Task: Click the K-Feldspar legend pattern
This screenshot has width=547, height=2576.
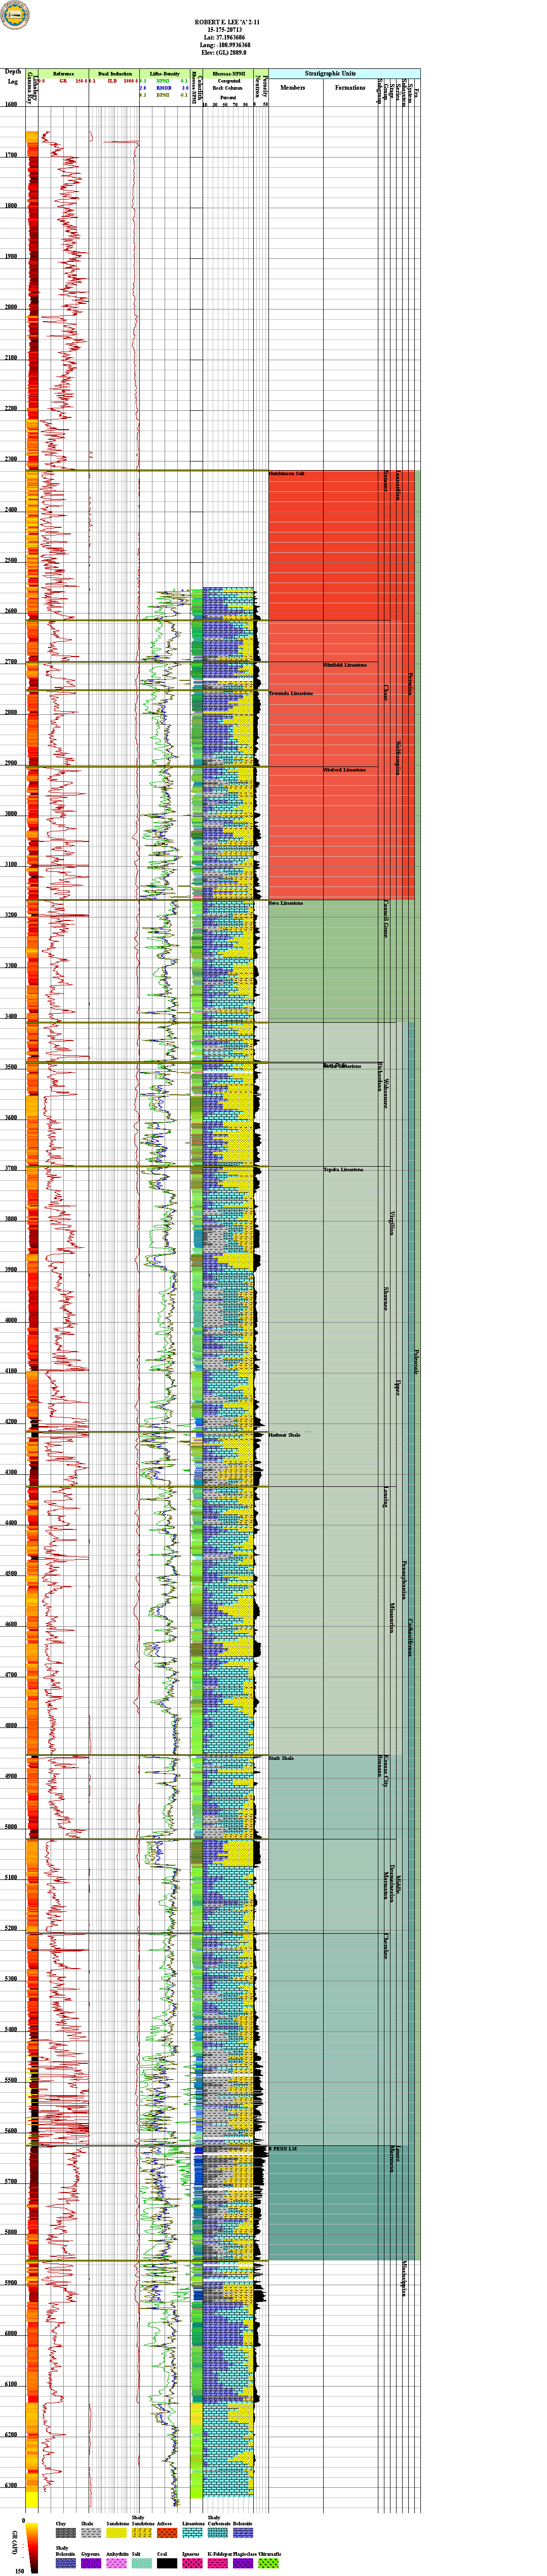Action: (x=217, y=2564)
